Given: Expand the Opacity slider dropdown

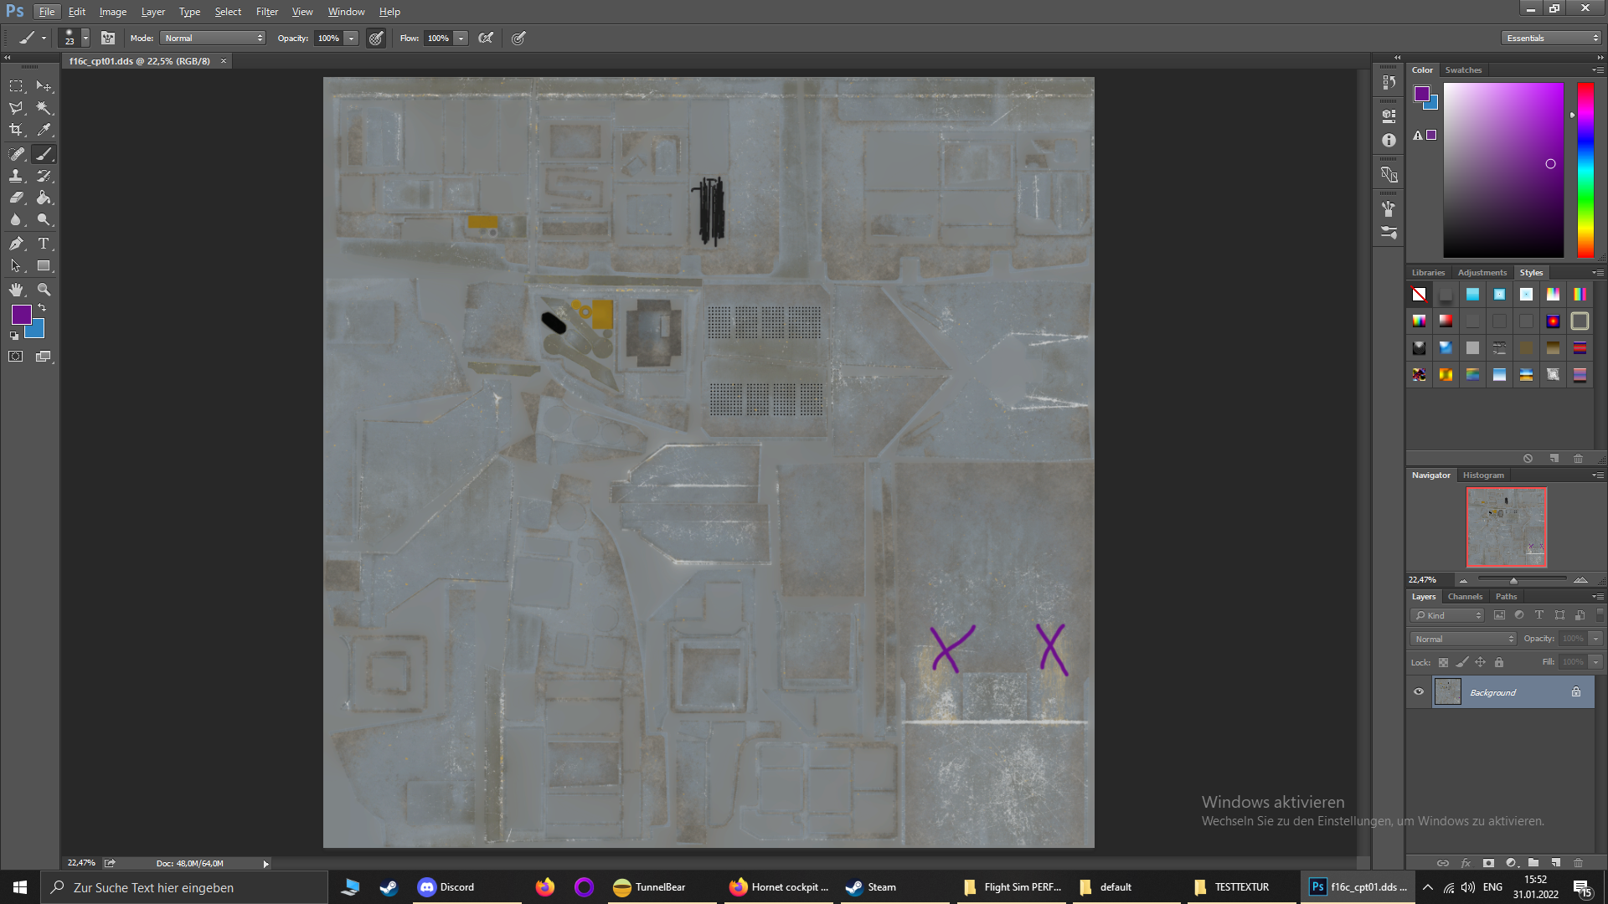Looking at the screenshot, I should 352,38.
